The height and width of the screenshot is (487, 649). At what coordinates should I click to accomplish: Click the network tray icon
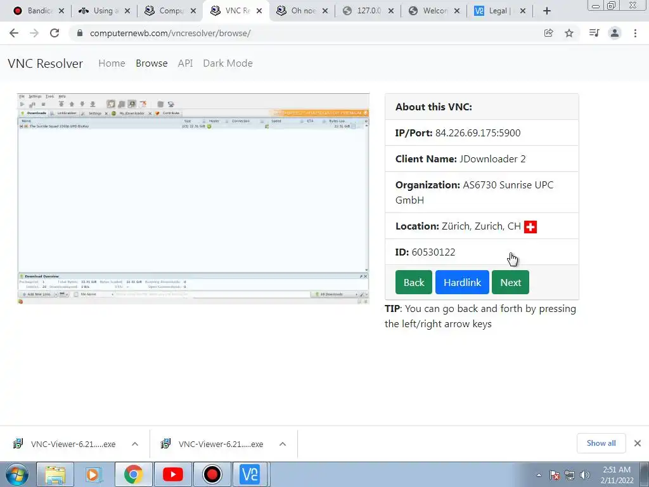(570, 475)
